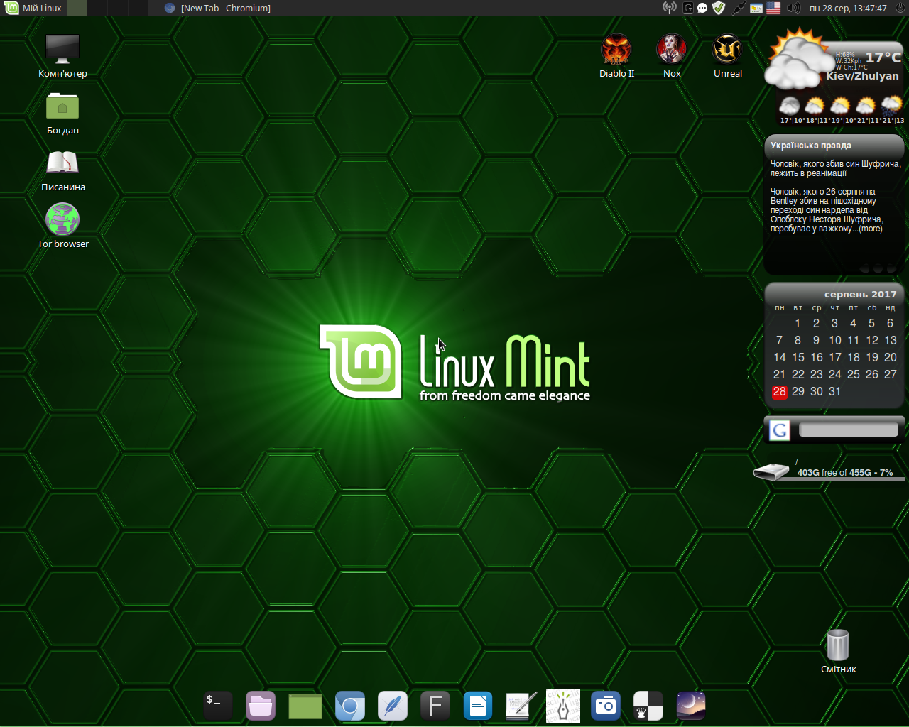The height and width of the screenshot is (727, 909).
Task: Click the 'Kiev/Zhulyan' weather location
Action: tap(862, 76)
